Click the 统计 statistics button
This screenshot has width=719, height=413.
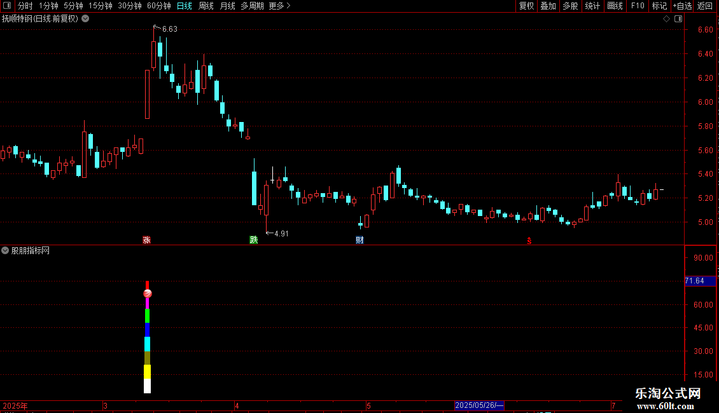(x=592, y=6)
